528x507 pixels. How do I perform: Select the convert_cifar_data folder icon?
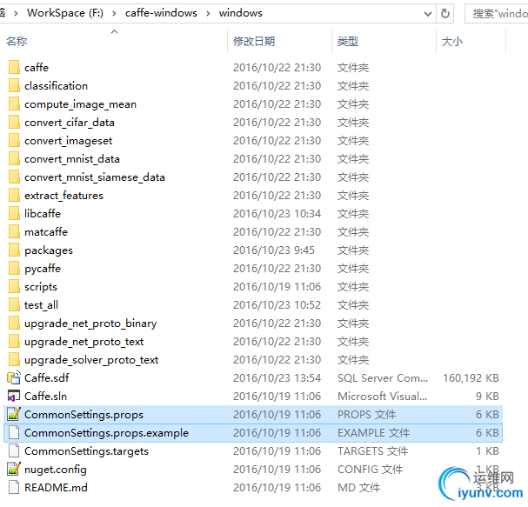click(14, 123)
